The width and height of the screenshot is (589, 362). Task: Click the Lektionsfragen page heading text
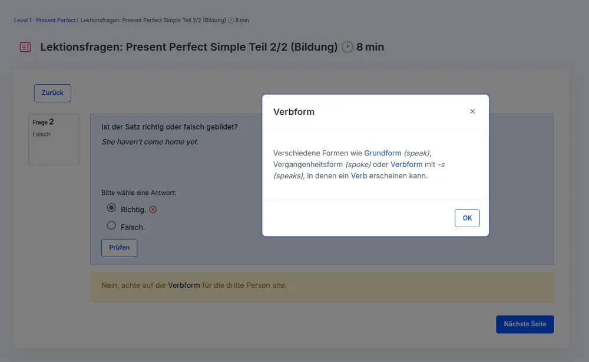point(188,47)
